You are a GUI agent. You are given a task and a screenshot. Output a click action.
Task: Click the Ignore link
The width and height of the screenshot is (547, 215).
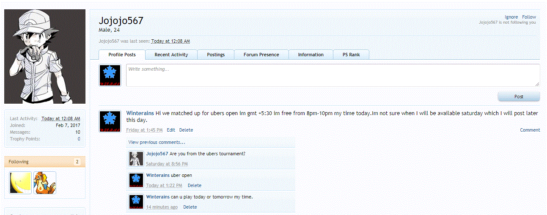[x=511, y=17]
